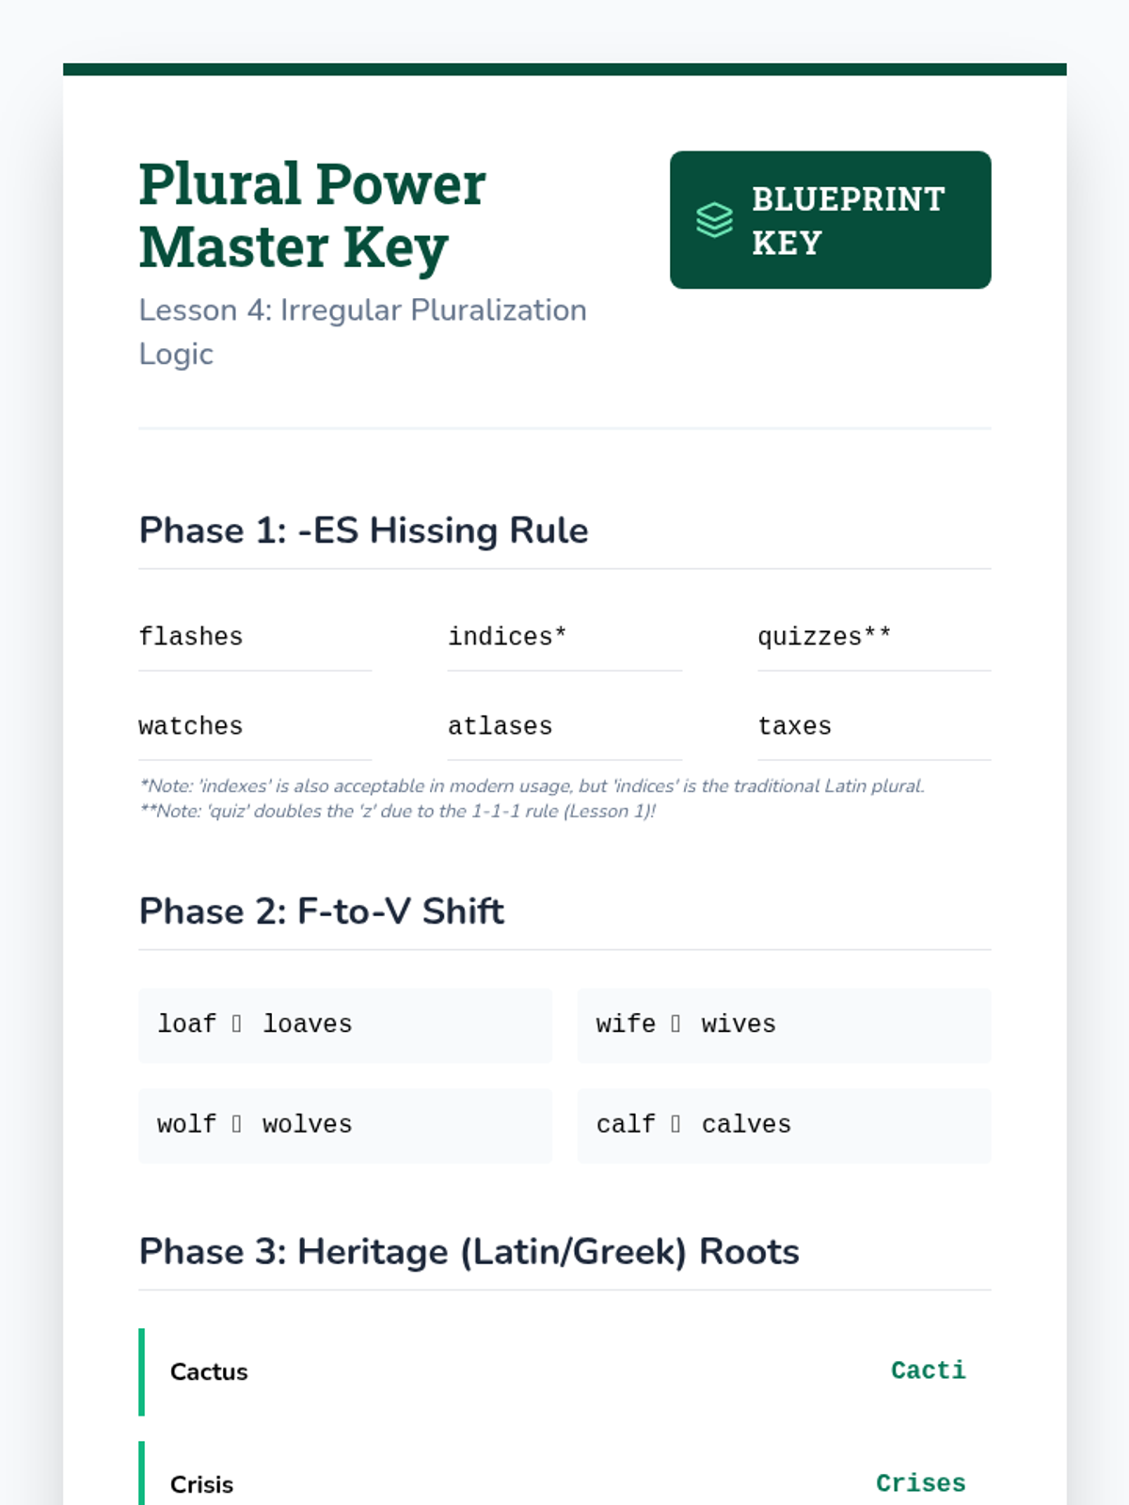Click the atlases answer
1129x1505 pixels.
[x=500, y=726]
